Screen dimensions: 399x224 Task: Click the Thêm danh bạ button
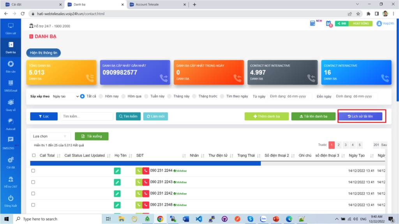(x=267, y=116)
